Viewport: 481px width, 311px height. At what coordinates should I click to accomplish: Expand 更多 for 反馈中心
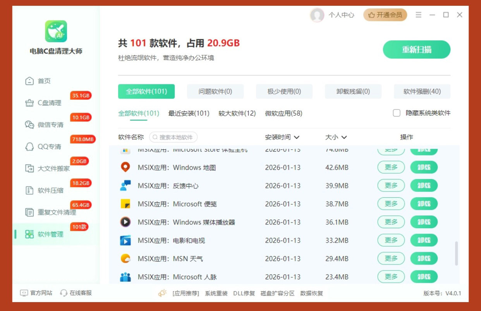coord(391,186)
